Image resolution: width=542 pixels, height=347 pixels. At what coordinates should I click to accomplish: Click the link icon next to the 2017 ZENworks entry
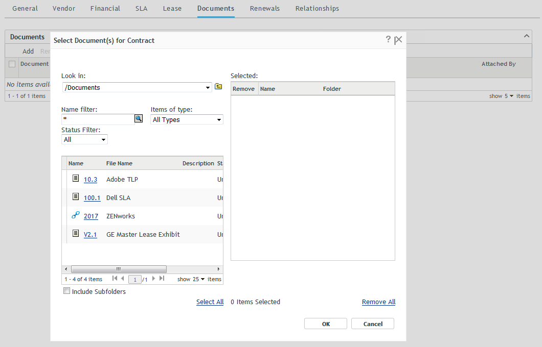[75, 215]
